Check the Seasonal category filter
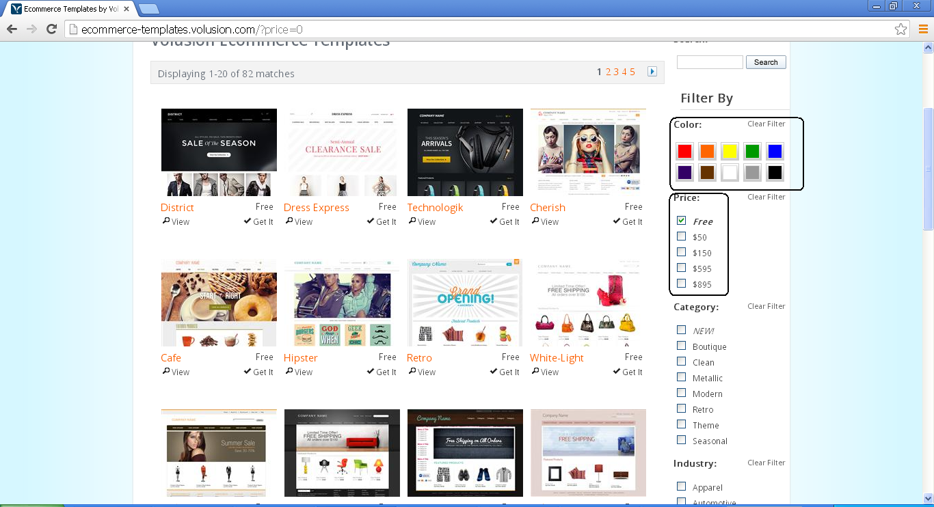The image size is (934, 507). 681,440
